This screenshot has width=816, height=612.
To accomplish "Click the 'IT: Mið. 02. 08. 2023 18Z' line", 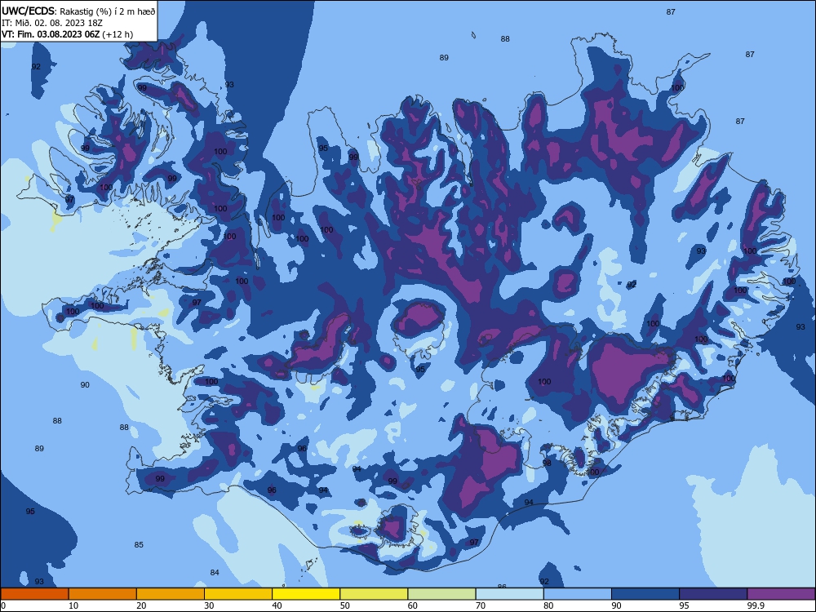I will [51, 23].
